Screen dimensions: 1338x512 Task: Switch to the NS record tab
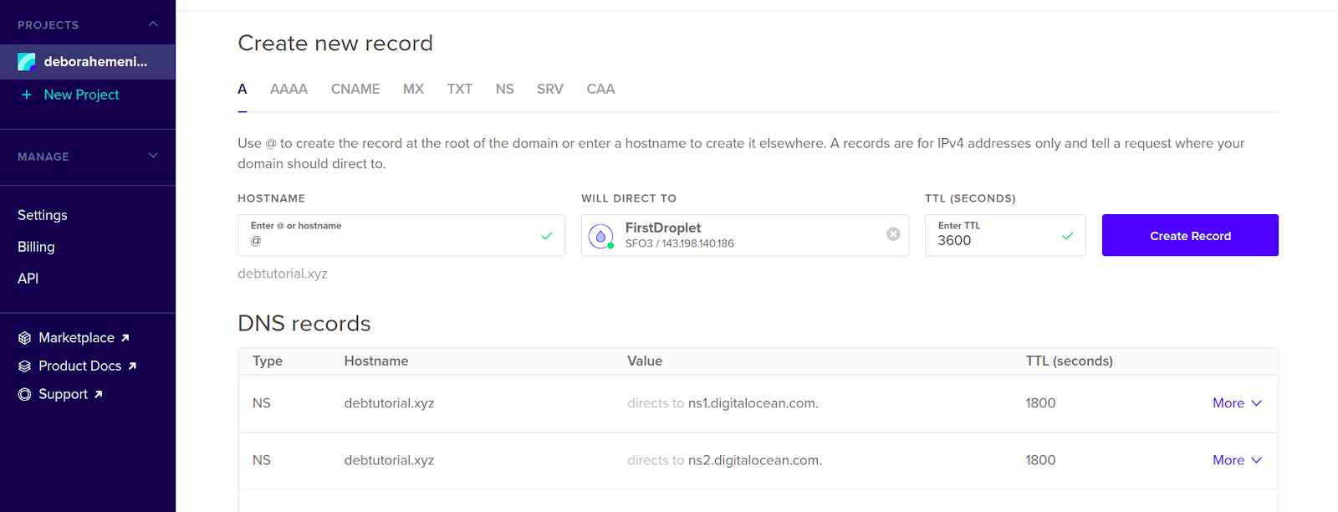[x=504, y=89]
